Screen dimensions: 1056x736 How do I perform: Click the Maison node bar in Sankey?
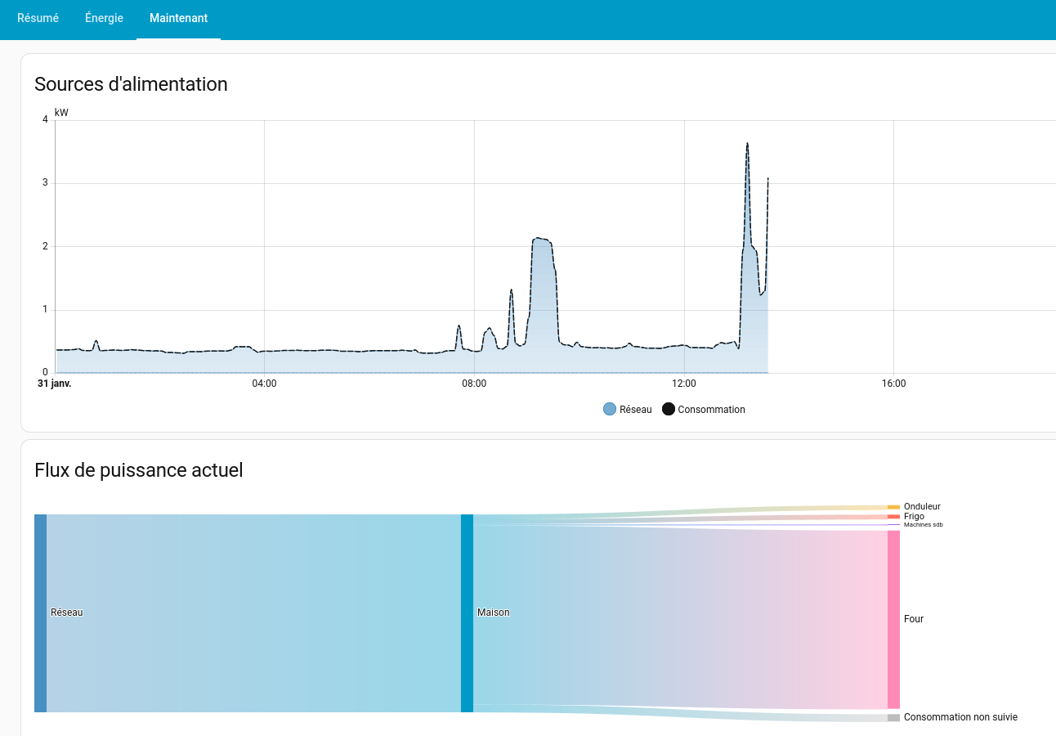pyautogui.click(x=467, y=613)
